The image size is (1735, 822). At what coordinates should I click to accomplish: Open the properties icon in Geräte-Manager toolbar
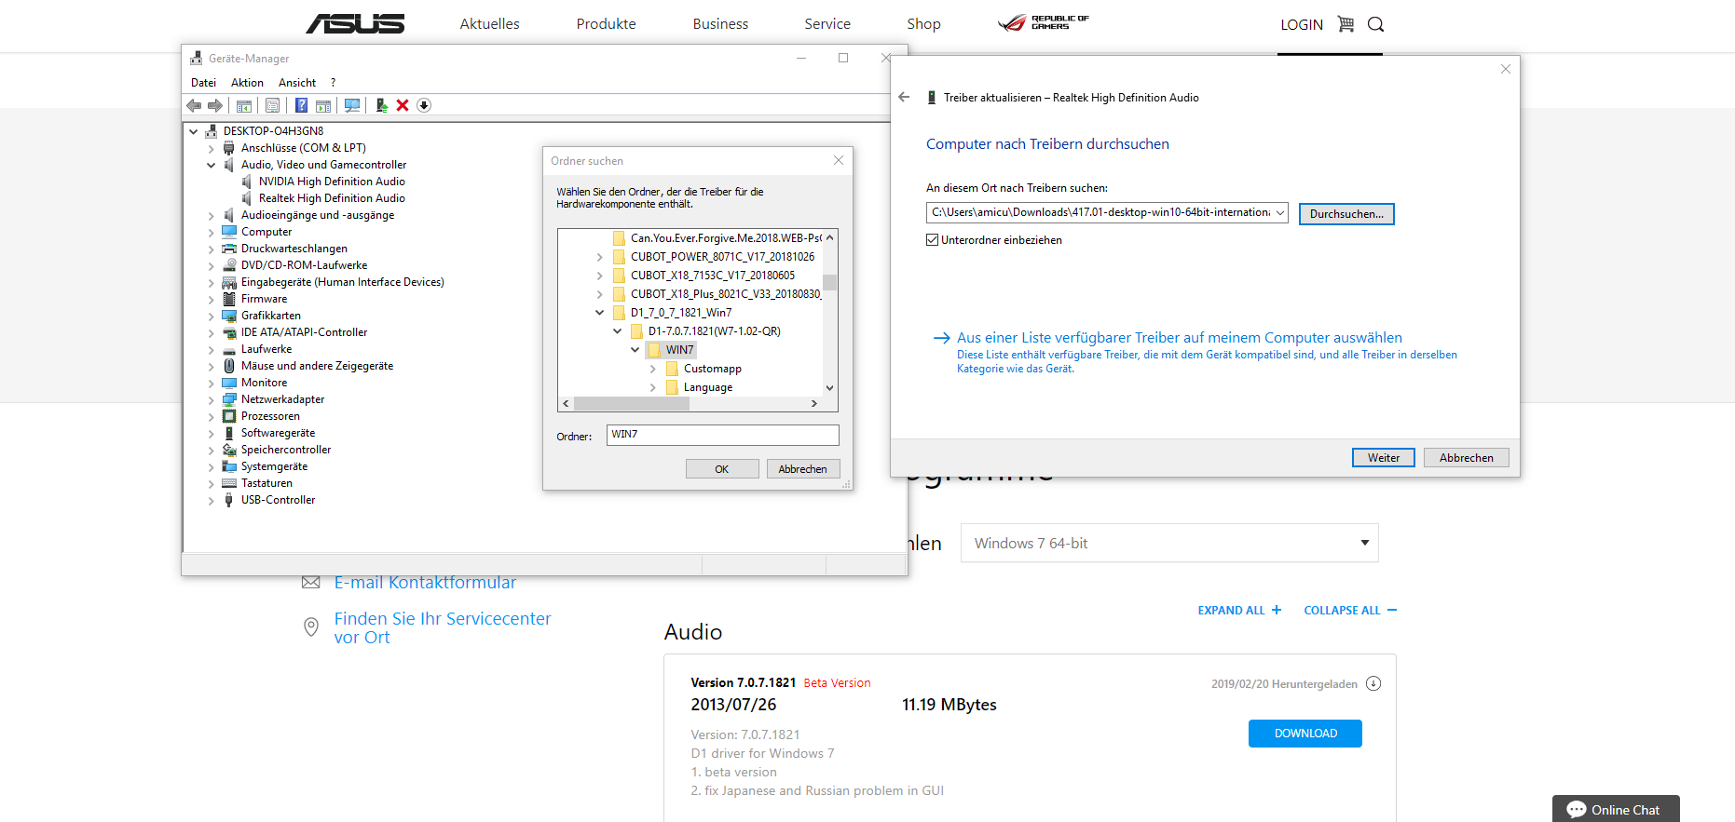[272, 105]
